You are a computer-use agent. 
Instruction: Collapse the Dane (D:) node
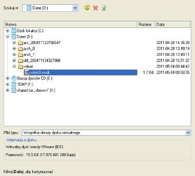[8, 36]
